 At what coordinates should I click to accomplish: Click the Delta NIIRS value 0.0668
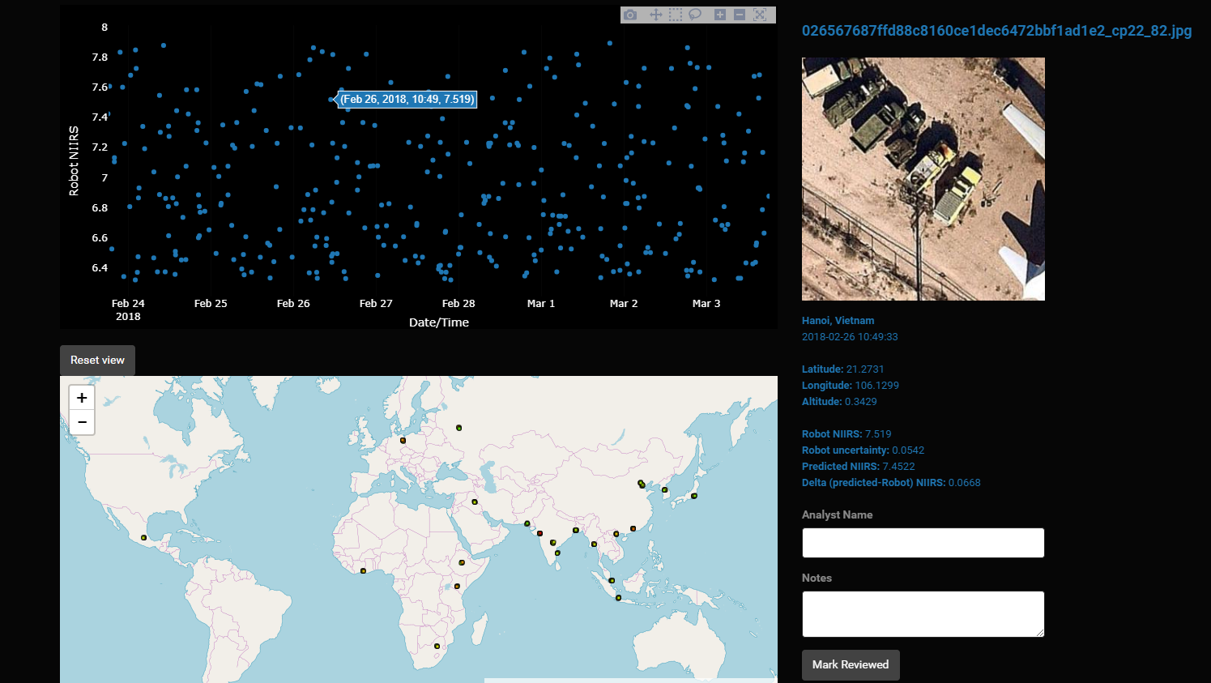(965, 483)
